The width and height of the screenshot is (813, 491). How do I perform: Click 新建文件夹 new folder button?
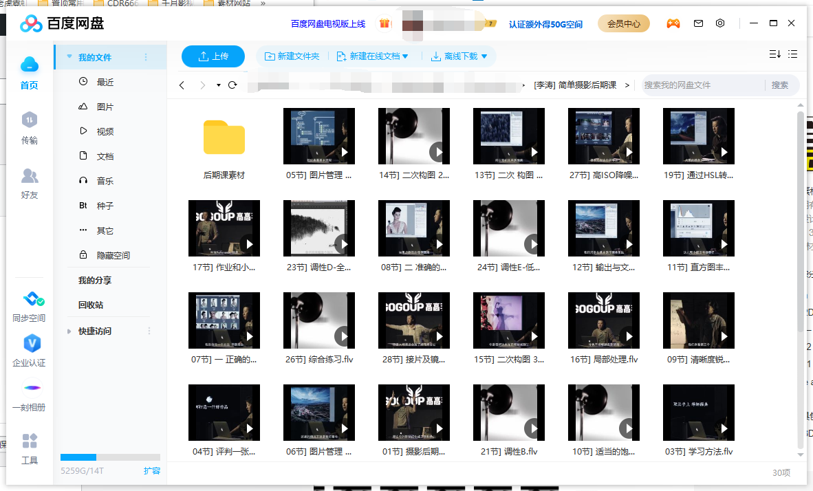point(292,56)
